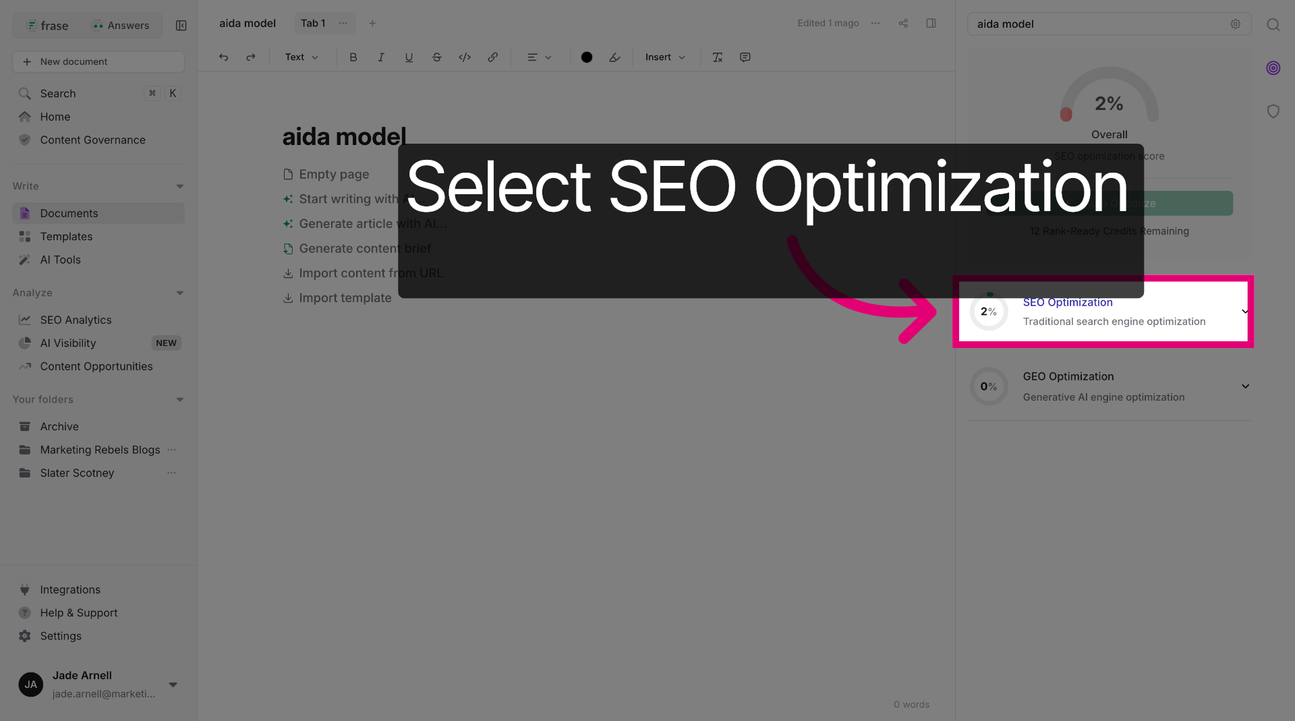Open the Insert dropdown menu
The image size is (1295, 721).
click(665, 57)
